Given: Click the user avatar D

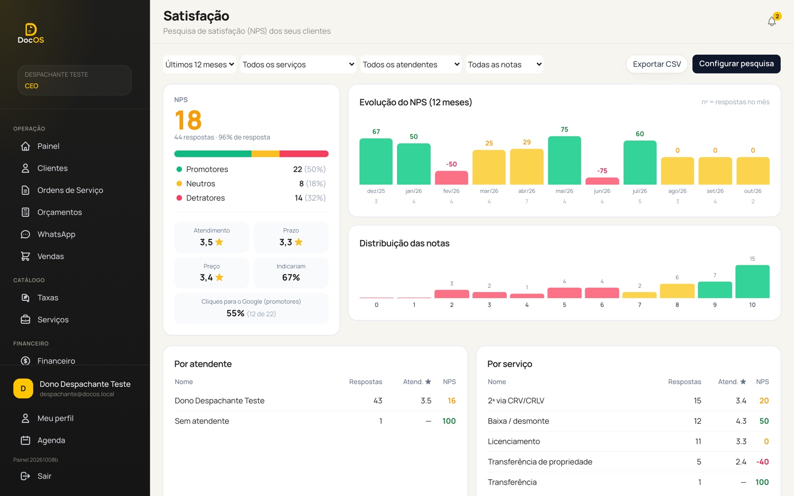Looking at the screenshot, I should pos(23,389).
